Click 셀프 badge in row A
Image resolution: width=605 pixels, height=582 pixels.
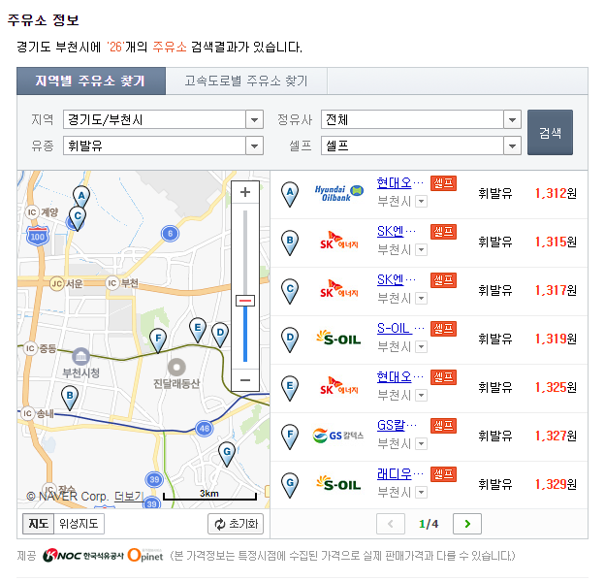click(443, 183)
